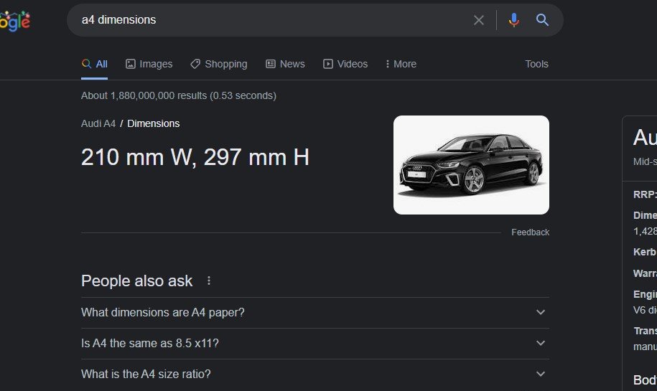Switch to the All results tab
This screenshot has height=391, width=657.
pyautogui.click(x=95, y=64)
